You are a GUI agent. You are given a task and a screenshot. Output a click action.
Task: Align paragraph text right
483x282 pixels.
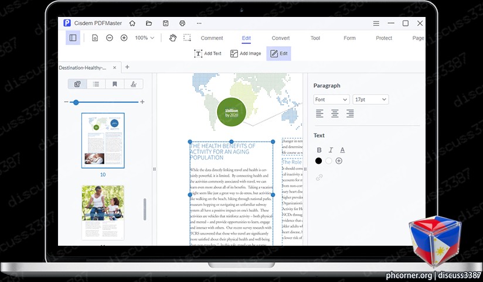[350, 114]
